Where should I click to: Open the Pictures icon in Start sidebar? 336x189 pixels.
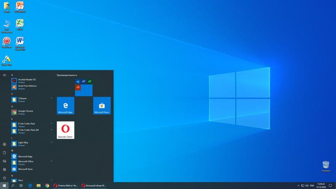point(5,161)
